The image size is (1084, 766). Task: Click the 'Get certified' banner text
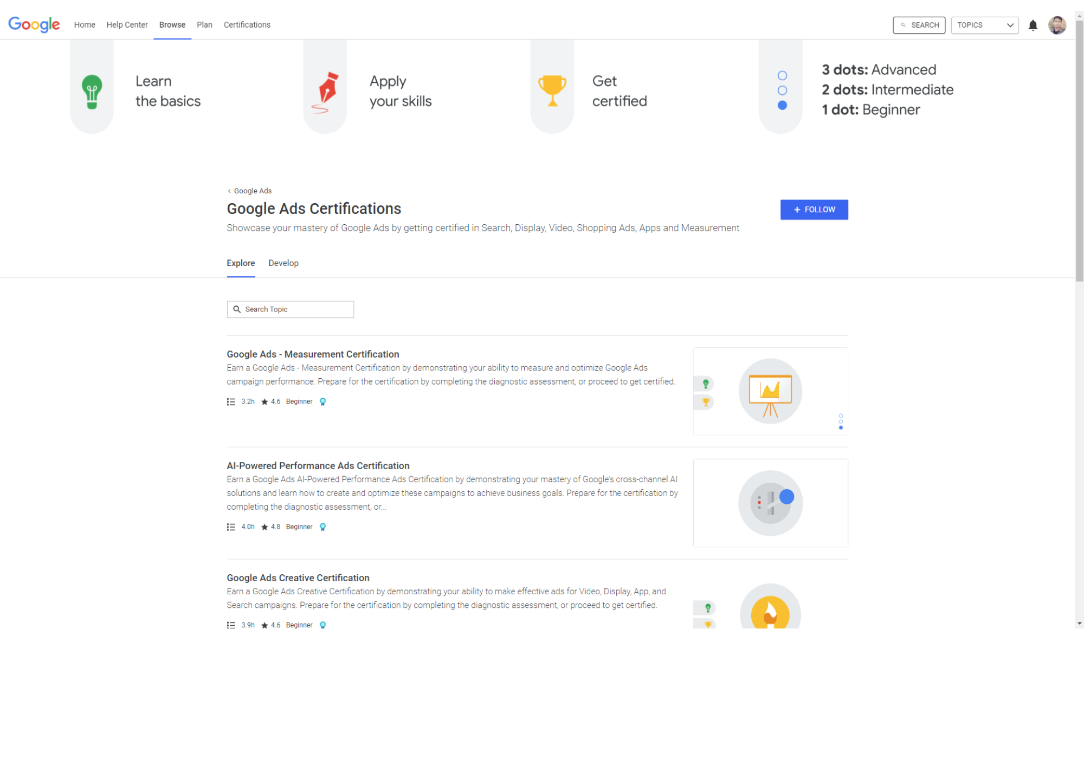[x=620, y=91]
